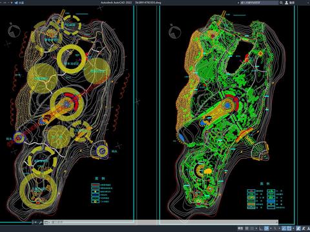This screenshot has height=232, width=310.
Task: Open snap mode dropdown arrow
Action: click(x=256, y=228)
